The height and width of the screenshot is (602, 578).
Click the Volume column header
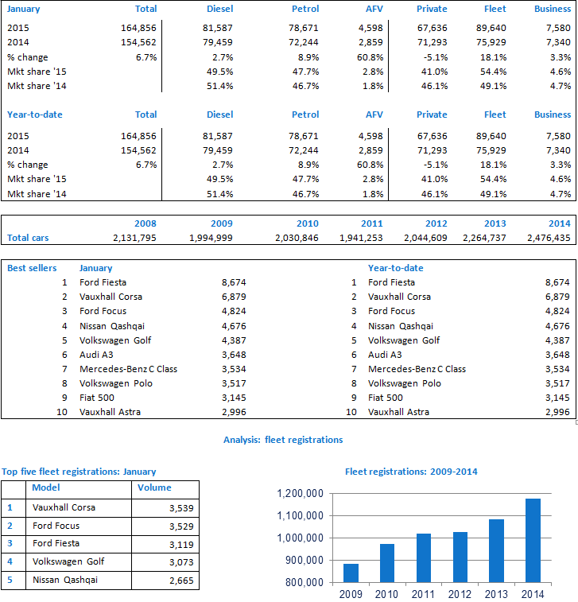coord(154,487)
